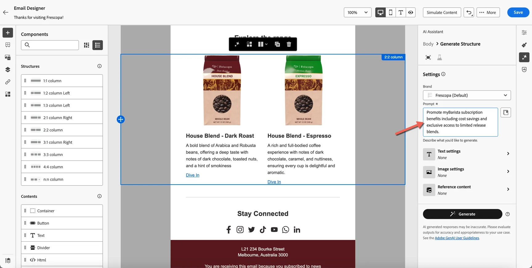Show info about Structures
Image resolution: width=532 pixels, height=268 pixels.
click(x=99, y=66)
